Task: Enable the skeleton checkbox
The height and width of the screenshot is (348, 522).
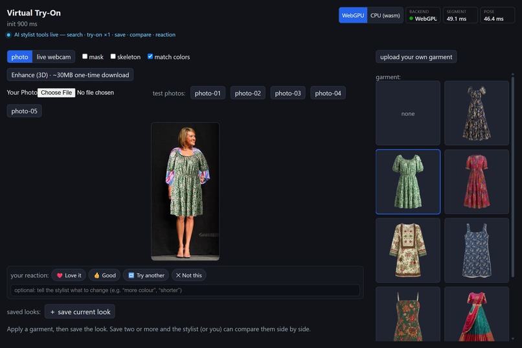Action: tap(113, 56)
